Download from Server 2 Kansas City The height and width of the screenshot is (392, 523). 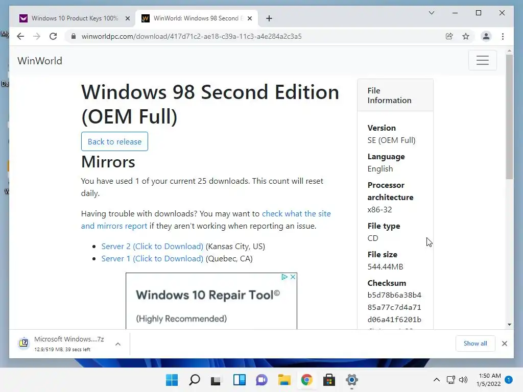click(x=152, y=247)
